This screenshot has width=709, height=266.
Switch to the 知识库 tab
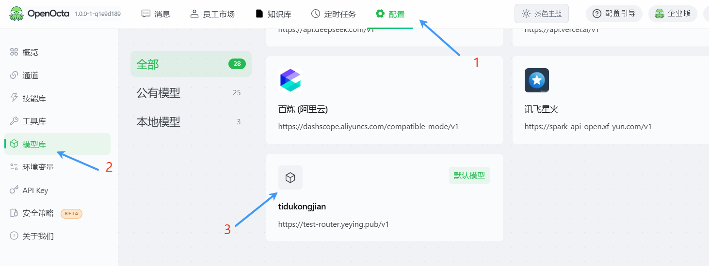click(x=274, y=14)
